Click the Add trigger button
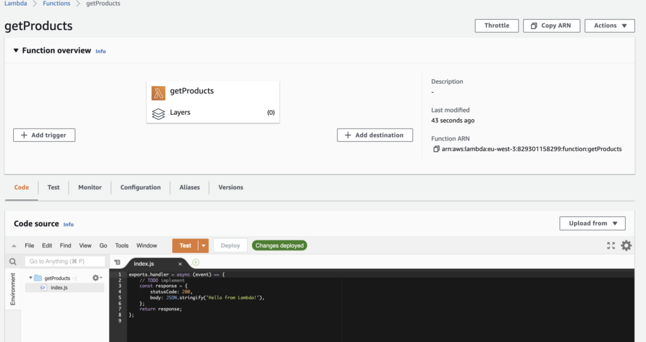Screen dimensions: 646x342 pos(44,135)
